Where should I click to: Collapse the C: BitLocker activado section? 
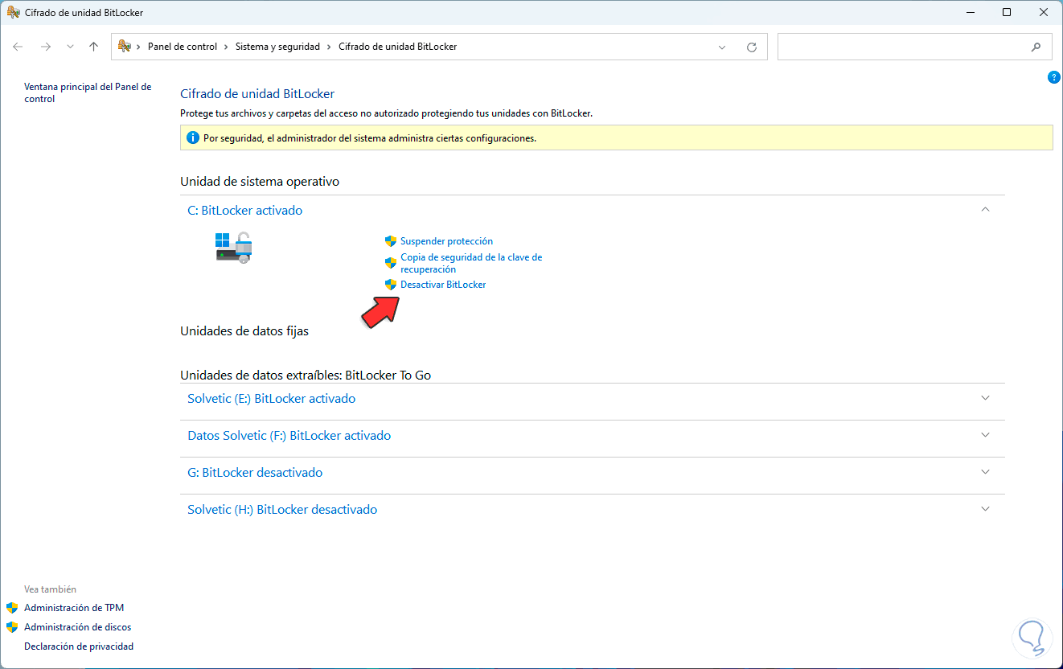point(986,210)
